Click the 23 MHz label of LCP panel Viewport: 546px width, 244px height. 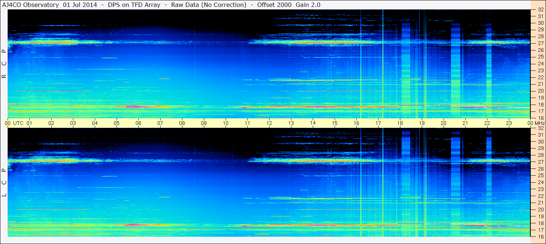(541, 189)
